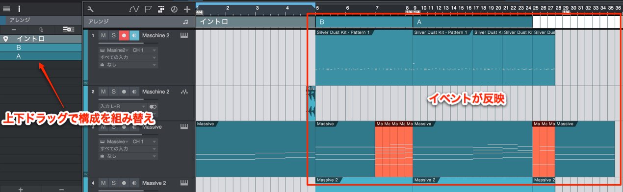Open the arranger track icon
Image resolution: width=623 pixels, height=192 pixels.
coord(161,9)
